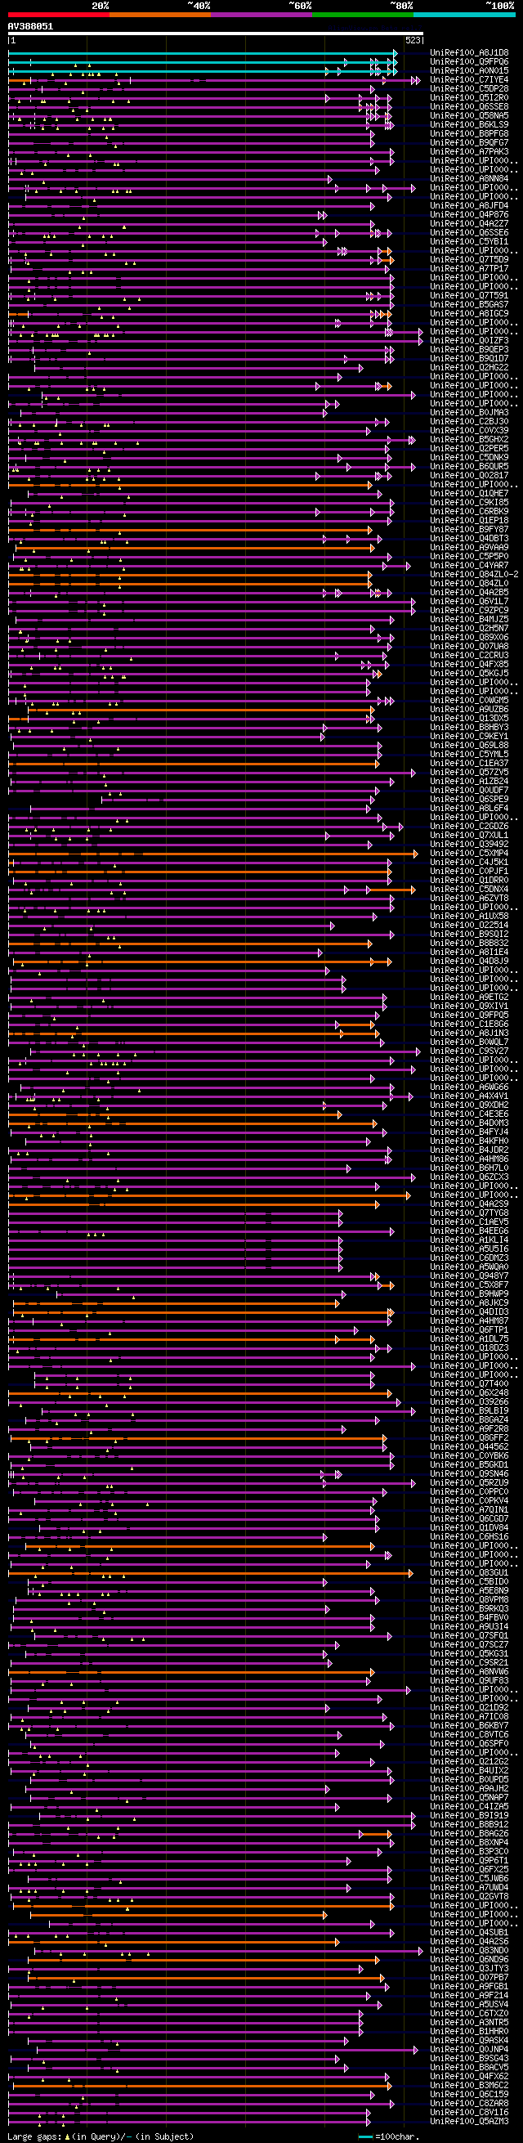Click hit label UniRef100_Q2HG22
The height and width of the screenshot is (2143, 523).
469,368
